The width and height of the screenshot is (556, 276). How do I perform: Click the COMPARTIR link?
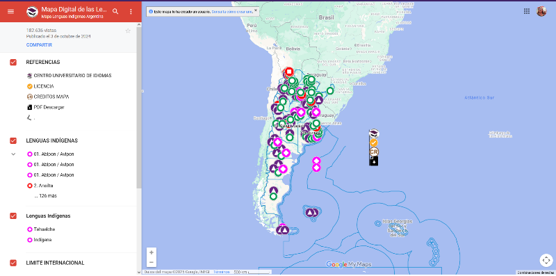tap(39, 45)
